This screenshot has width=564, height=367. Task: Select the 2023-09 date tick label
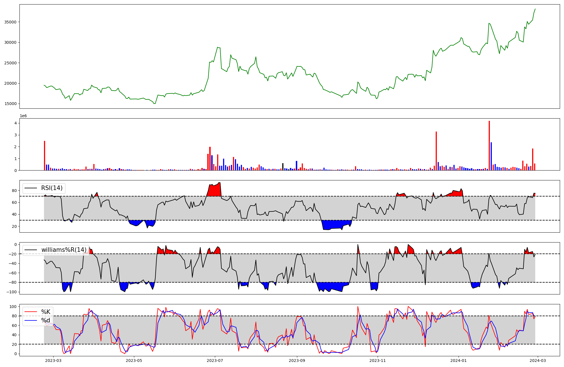297,361
